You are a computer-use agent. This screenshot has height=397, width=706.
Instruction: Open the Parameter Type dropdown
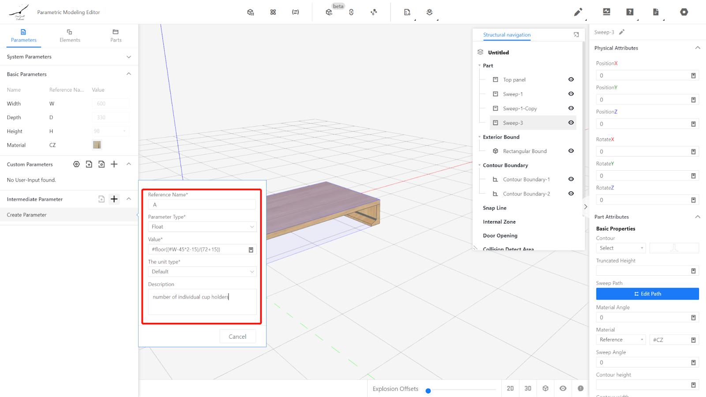(x=202, y=227)
